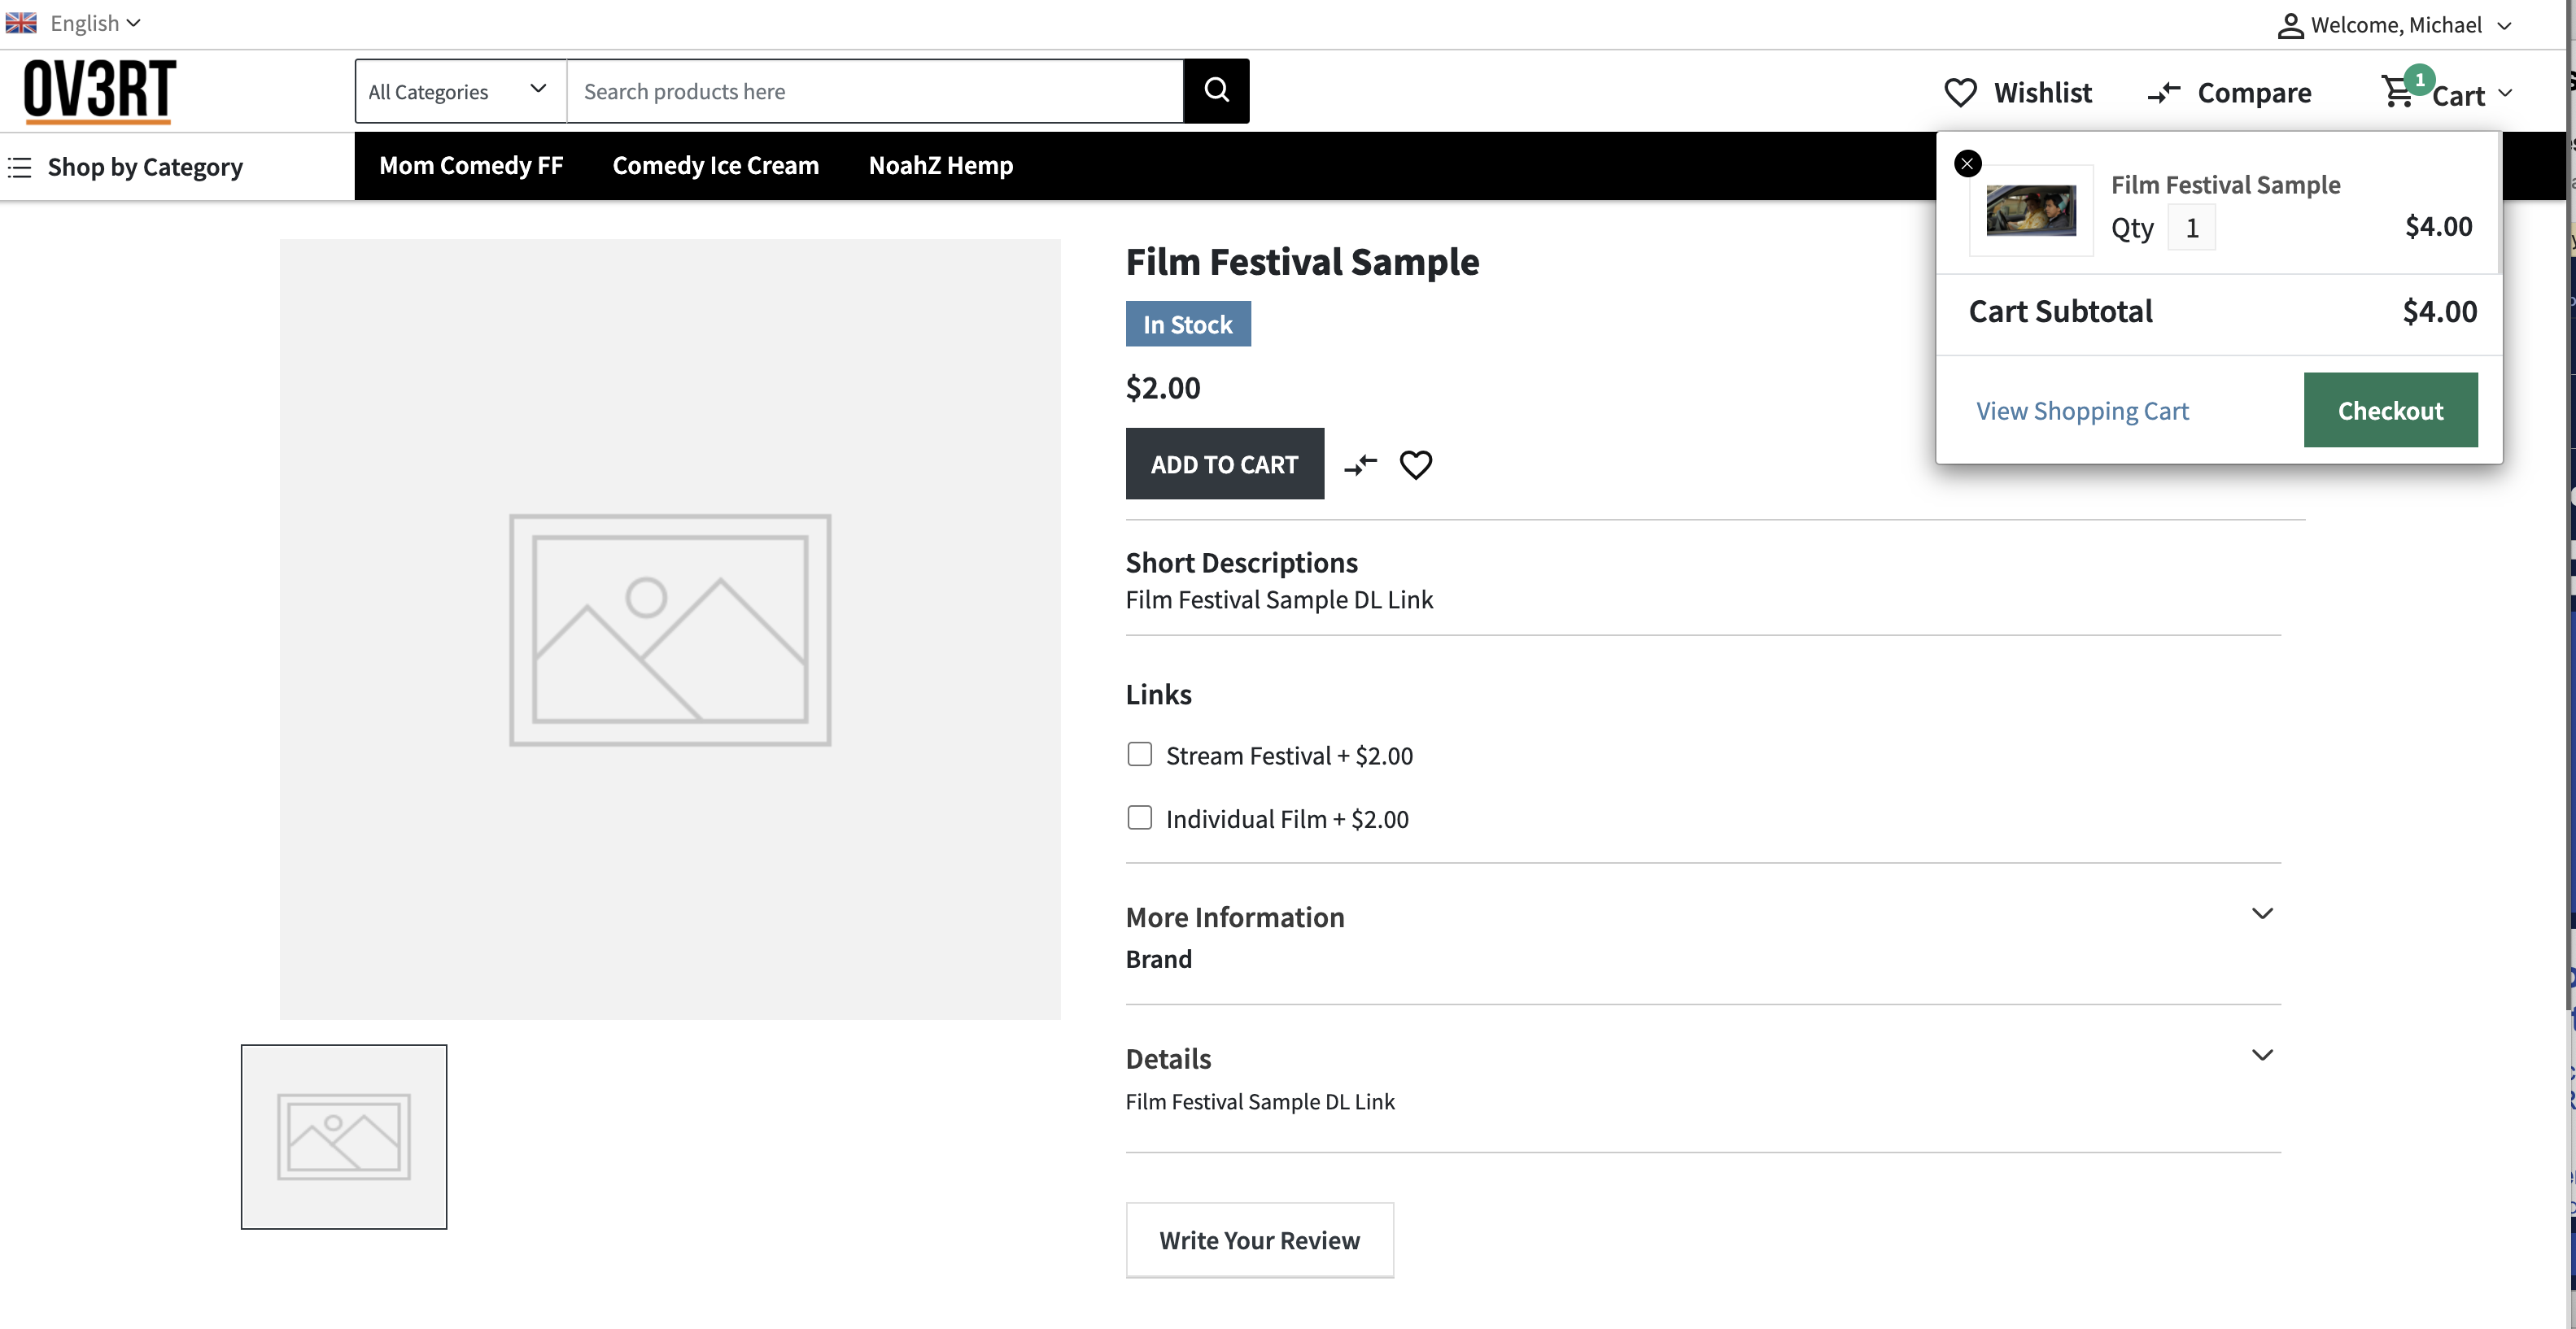Click the Brand label under More Information
The image size is (2576, 1329).
[x=1159, y=959]
